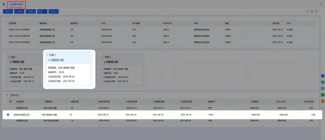The image size is (325, 140).
Task: Open the orange sidebar icon
Action: click(323, 101)
